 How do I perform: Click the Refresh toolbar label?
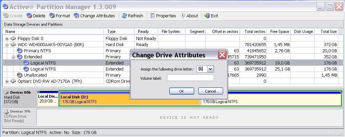click(x=135, y=16)
